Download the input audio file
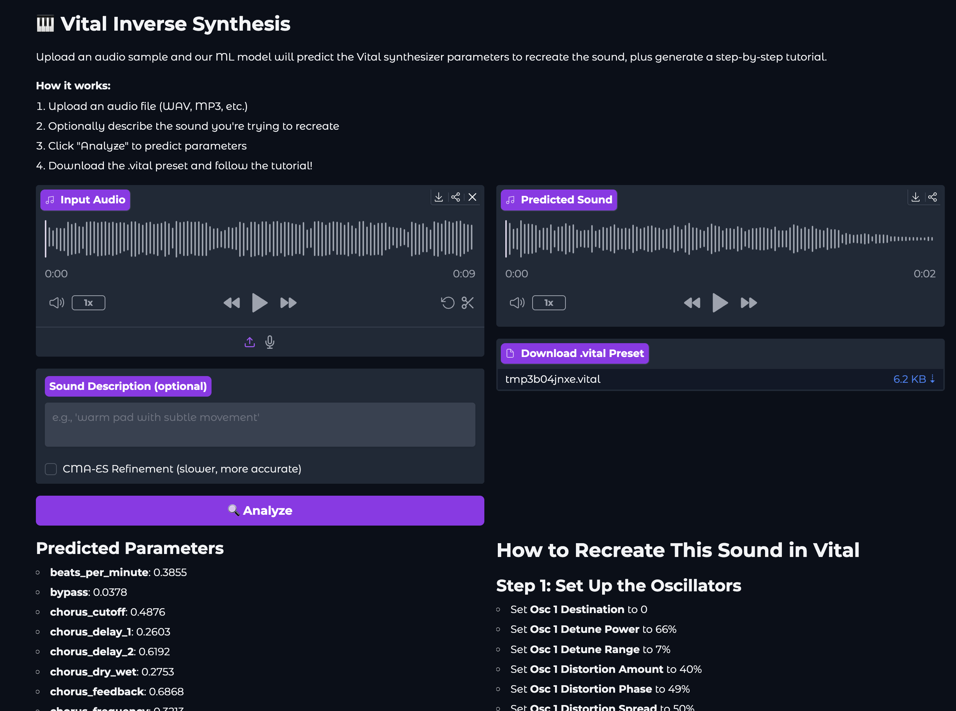Screen dimensions: 956x711 [x=438, y=197]
